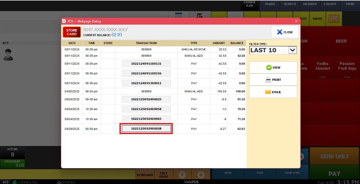Select transaction 1022125092400058

point(146,109)
